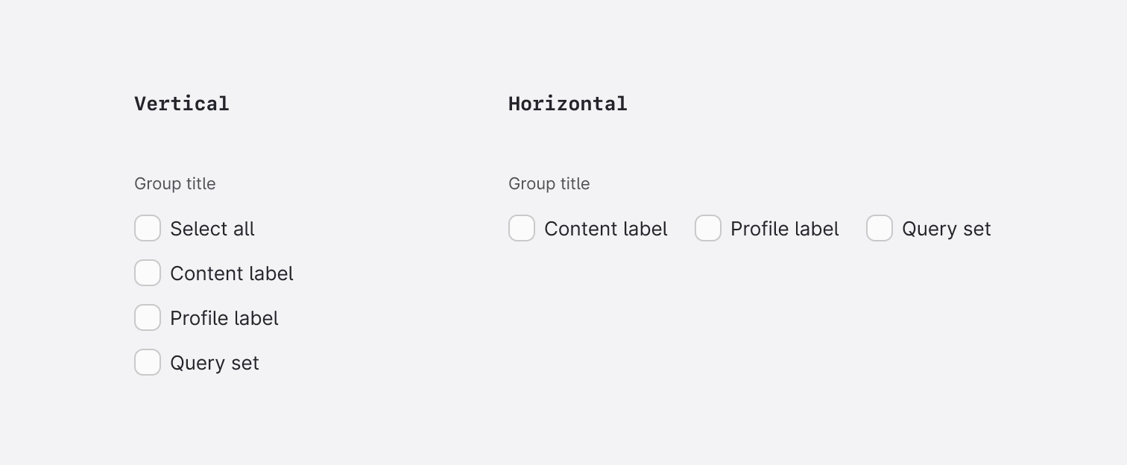Viewport: 1127px width, 465px height.
Task: Enable Profile label in the Horizontal group
Action: click(x=708, y=228)
